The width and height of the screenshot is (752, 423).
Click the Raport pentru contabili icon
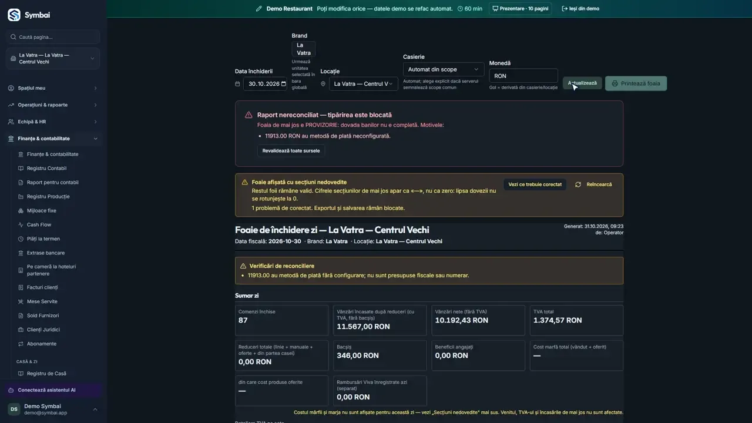(21, 183)
